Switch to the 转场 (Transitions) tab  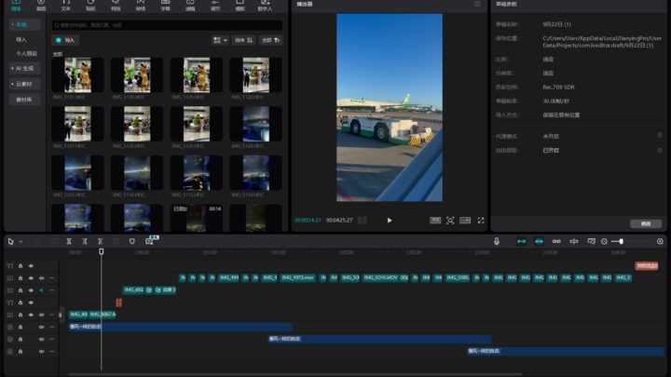tap(141, 5)
